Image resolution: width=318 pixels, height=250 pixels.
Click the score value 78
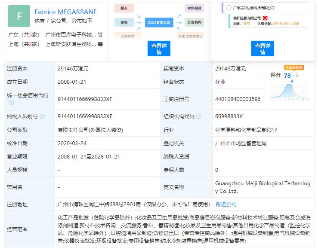point(287,76)
